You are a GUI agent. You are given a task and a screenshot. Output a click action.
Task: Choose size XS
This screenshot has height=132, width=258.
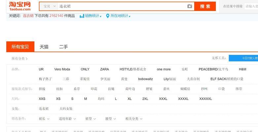click(x=58, y=99)
